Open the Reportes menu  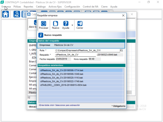coord(28,6)
